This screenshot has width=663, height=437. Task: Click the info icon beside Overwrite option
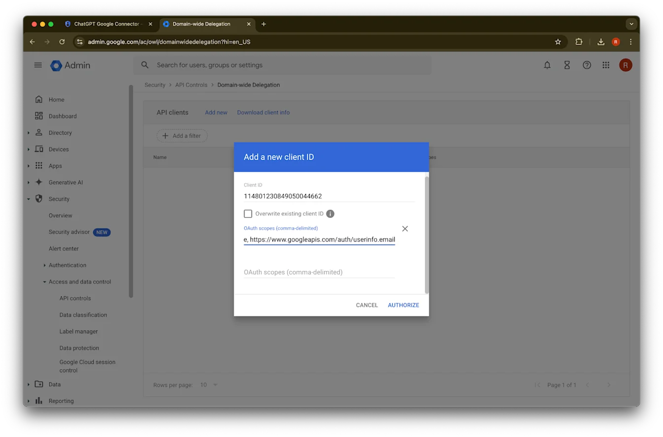pos(331,214)
